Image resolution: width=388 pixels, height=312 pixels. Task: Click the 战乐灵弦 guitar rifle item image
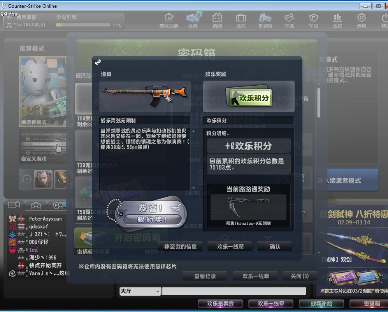[145, 96]
